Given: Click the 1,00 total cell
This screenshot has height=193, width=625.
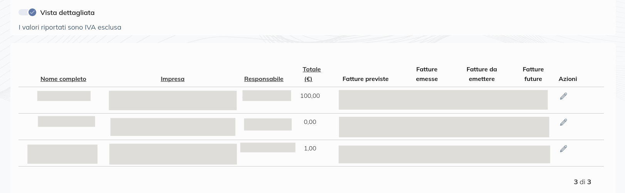Looking at the screenshot, I should click(310, 148).
